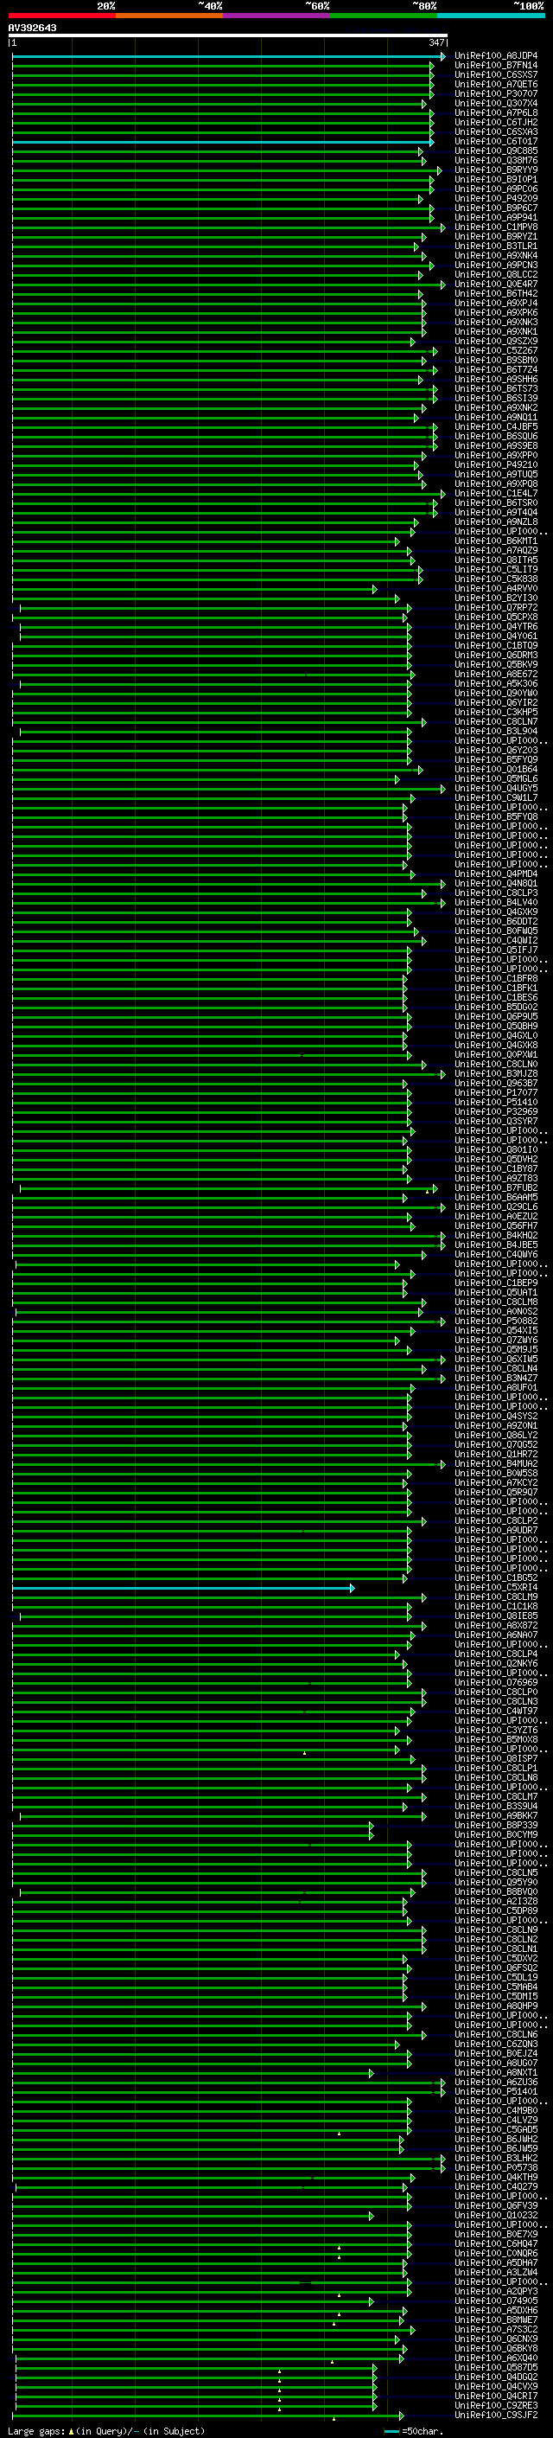Click label UniRef100_O76969
The width and height of the screenshot is (553, 2438).
495,1683
